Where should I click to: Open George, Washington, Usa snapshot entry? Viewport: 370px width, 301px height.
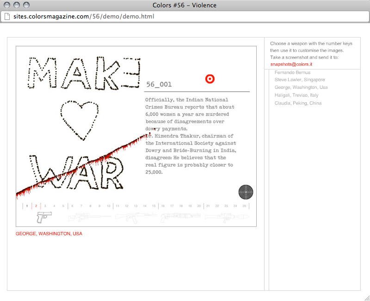click(x=301, y=88)
